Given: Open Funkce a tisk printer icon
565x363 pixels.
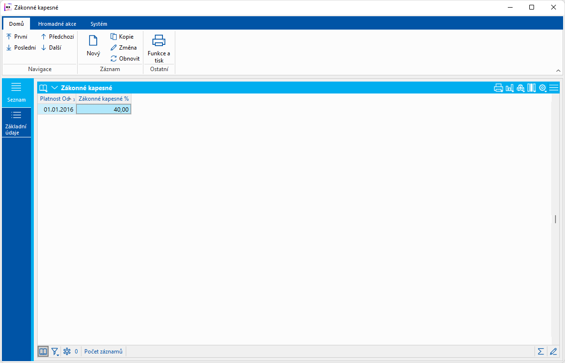Looking at the screenshot, I should click(x=159, y=41).
